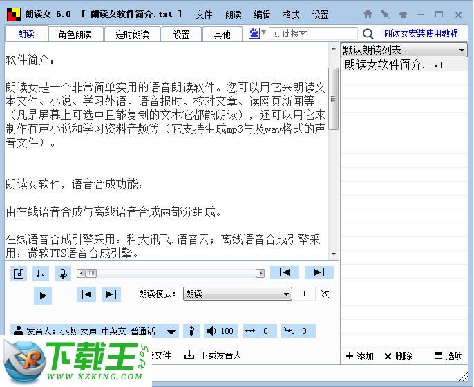Open the 设置 menu in title bar
This screenshot has height=387, width=474.
pyautogui.click(x=320, y=15)
